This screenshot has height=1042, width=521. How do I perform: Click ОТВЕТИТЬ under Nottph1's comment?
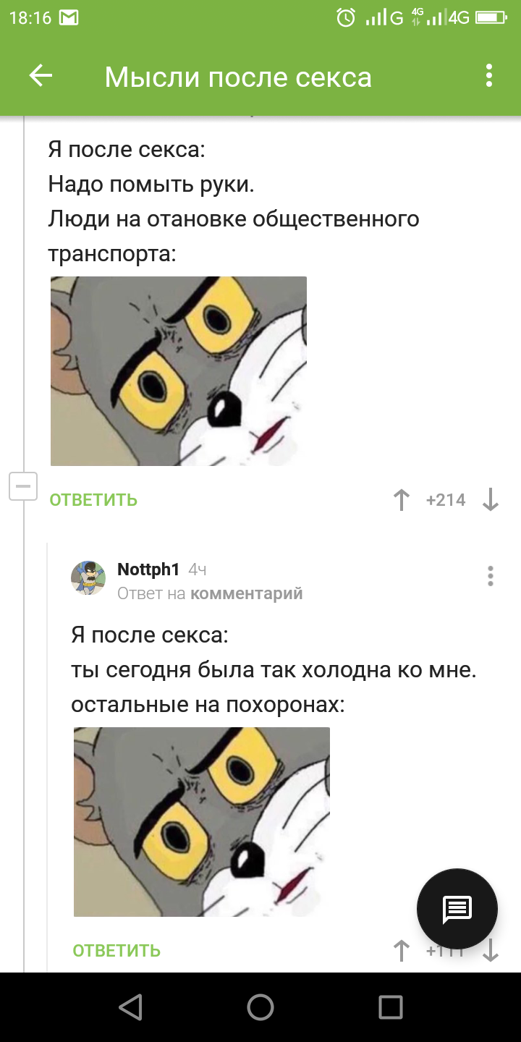[x=117, y=951]
